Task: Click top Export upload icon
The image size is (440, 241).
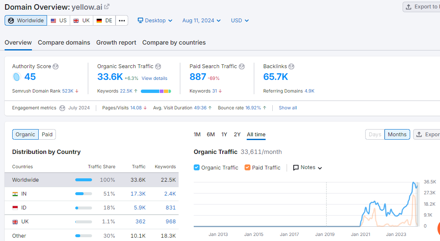Action: pos(409,7)
